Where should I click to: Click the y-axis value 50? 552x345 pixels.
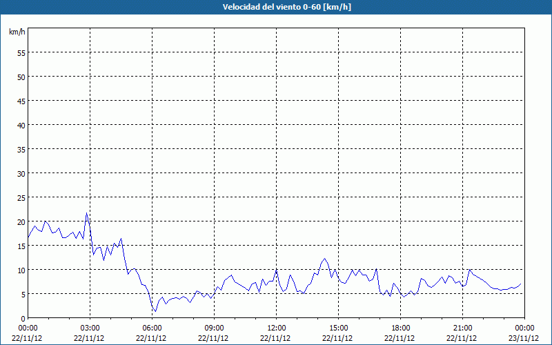(21, 77)
